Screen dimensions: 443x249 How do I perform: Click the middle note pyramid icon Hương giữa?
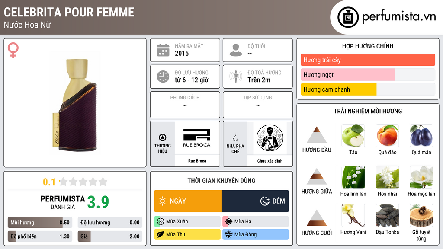click(317, 176)
